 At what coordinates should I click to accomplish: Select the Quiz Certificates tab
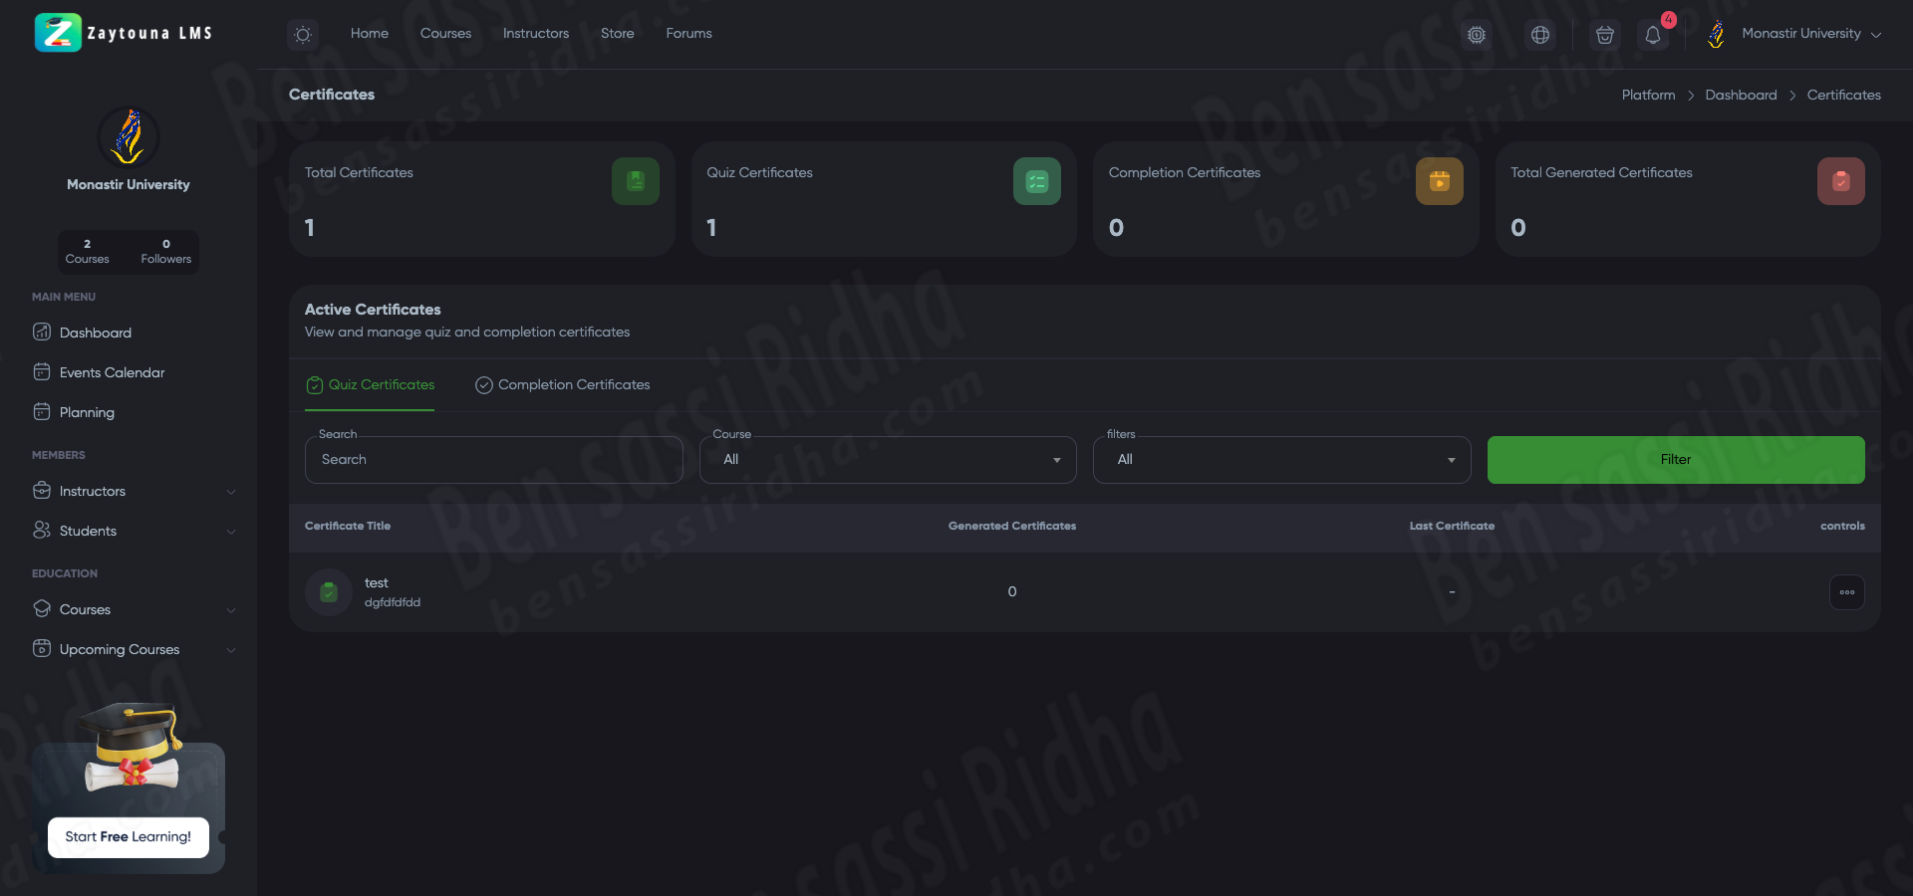[370, 385]
